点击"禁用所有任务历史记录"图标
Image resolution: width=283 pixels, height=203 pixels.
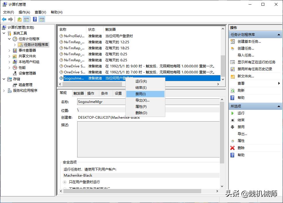pos(232,69)
